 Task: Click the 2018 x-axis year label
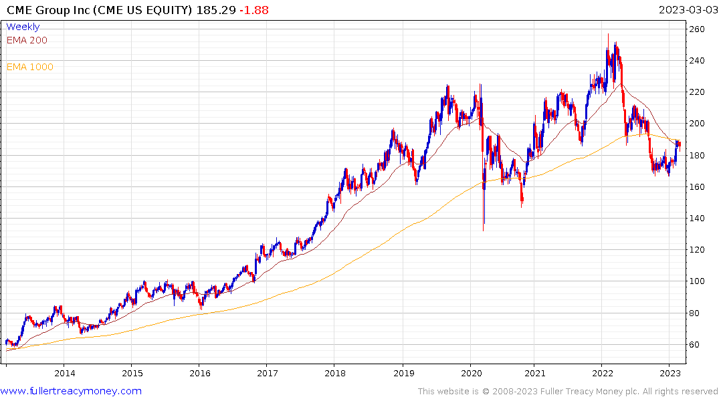(x=334, y=373)
